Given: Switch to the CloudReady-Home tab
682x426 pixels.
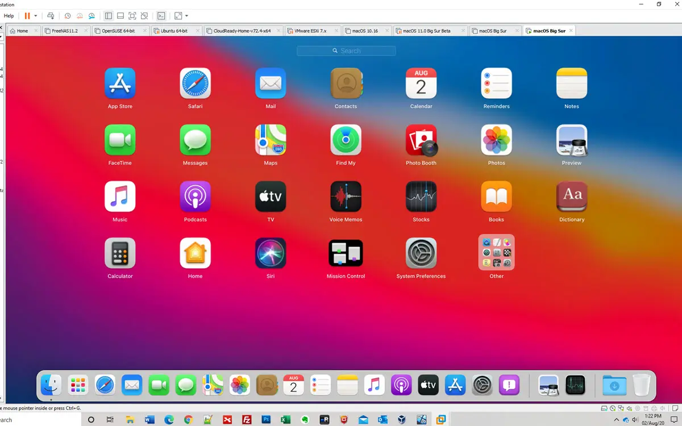Looking at the screenshot, I should (x=242, y=31).
